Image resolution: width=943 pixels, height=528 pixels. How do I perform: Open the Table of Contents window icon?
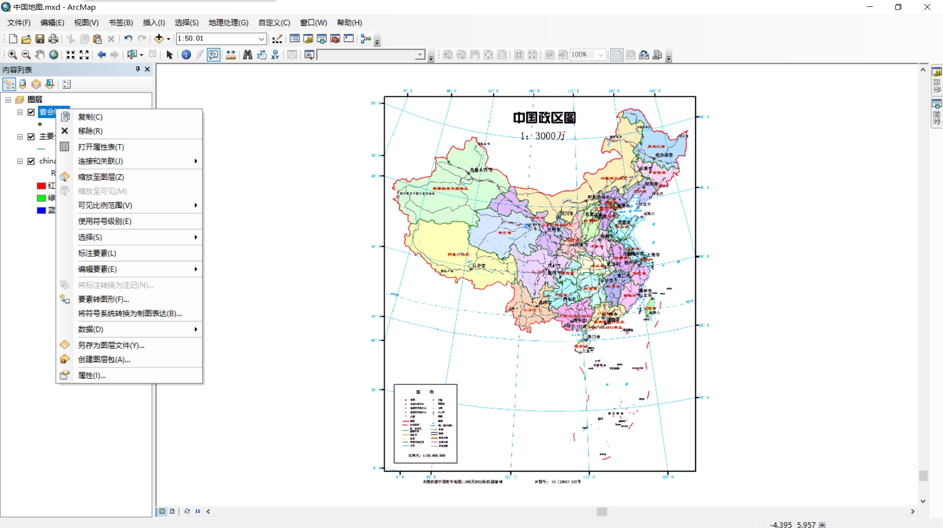295,39
